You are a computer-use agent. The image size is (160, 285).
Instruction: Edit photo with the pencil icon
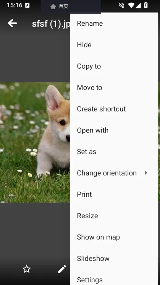click(x=62, y=269)
